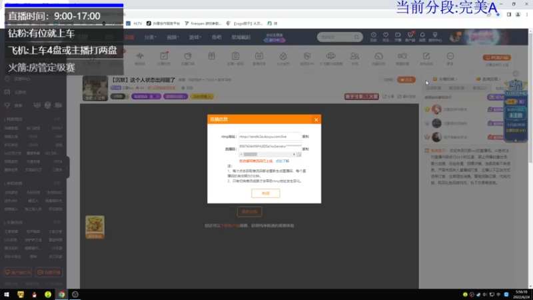This screenshot has height=300, width=533.
Task: Expand the 游戏 dropdown menu
Action: tap(195, 37)
